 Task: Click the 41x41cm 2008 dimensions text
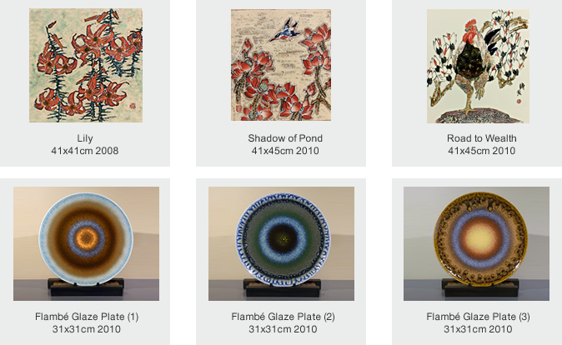click(x=85, y=151)
